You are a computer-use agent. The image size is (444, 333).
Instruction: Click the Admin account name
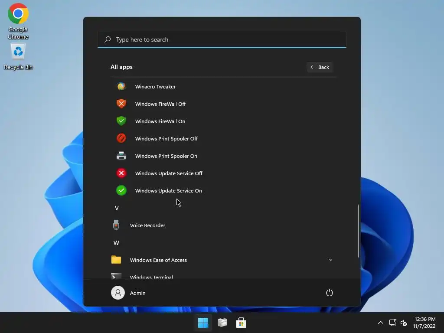[137, 293]
